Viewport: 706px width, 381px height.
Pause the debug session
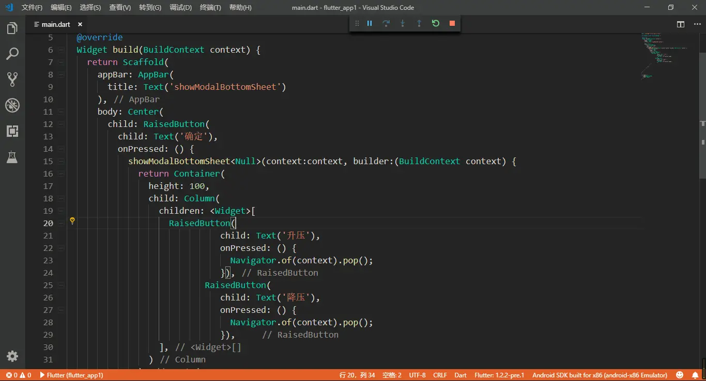pos(370,23)
